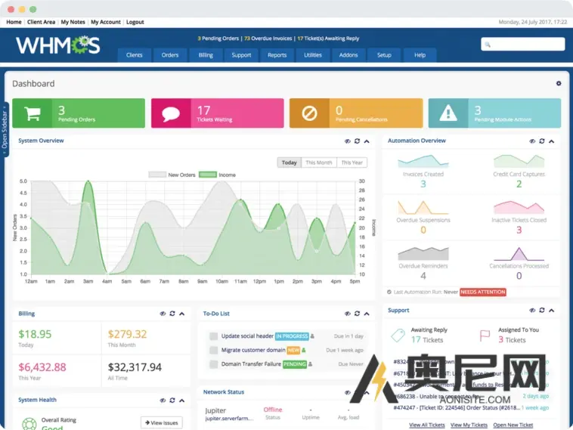Click the Invoices Created sparkline chart
Screen dimensions: 573x430
[x=423, y=161]
